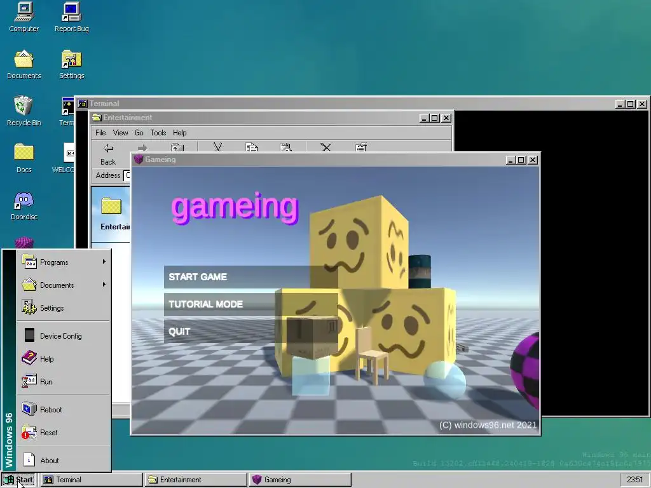Click QUIT in the Gameing menu
This screenshot has height=488, width=651.
click(x=250, y=332)
